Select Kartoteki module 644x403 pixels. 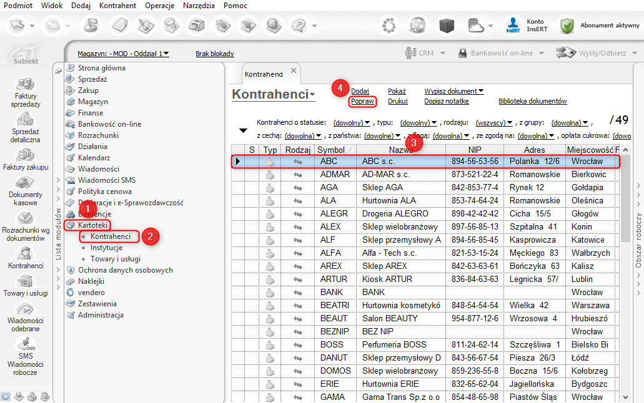pyautogui.click(x=92, y=225)
